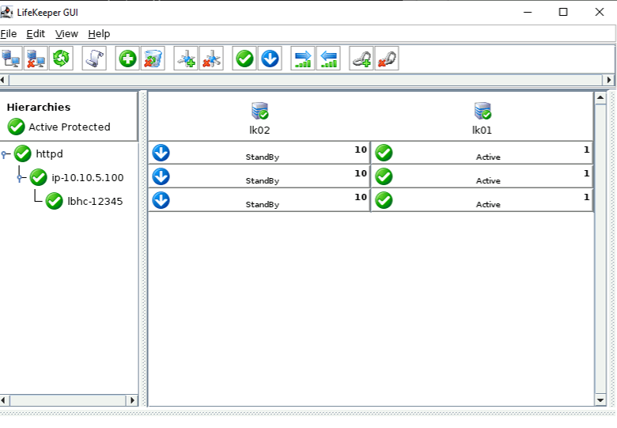This screenshot has width=617, height=428.
Task: Click the lbhc-12345 Active icon on lk01
Action: tap(384, 200)
